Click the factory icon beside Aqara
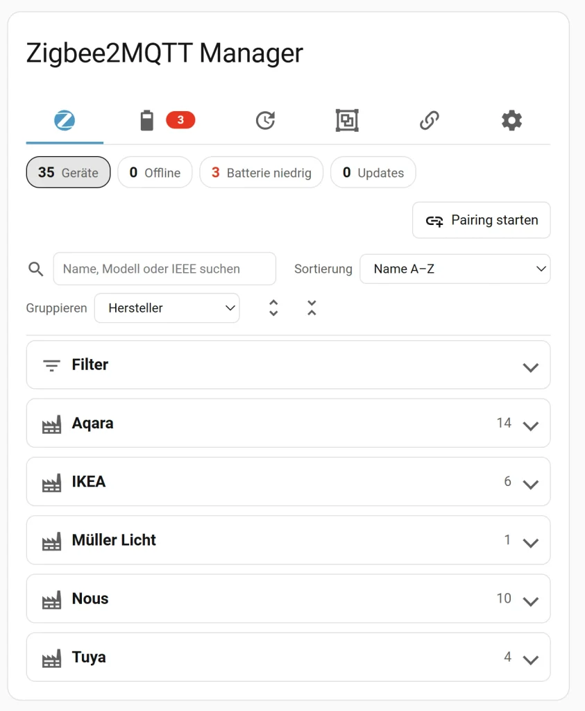This screenshot has height=711, width=585. (x=51, y=424)
